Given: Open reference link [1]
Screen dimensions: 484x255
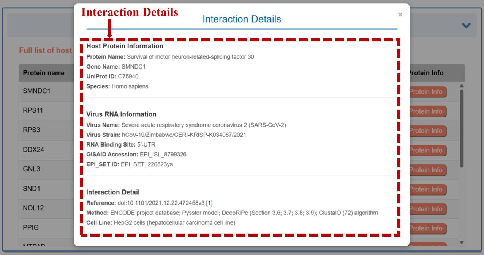Looking at the screenshot, I should 209,203.
